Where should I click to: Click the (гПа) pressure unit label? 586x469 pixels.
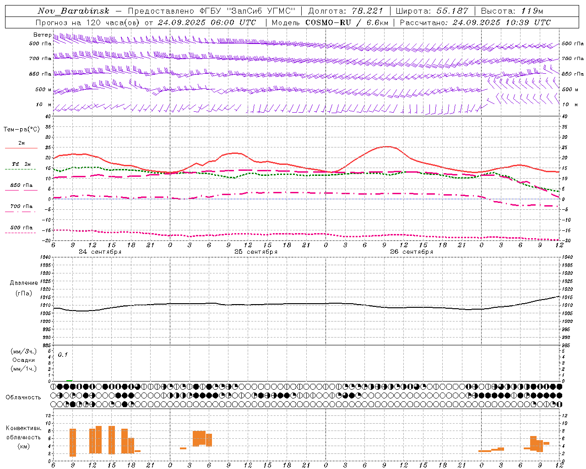coord(24,293)
